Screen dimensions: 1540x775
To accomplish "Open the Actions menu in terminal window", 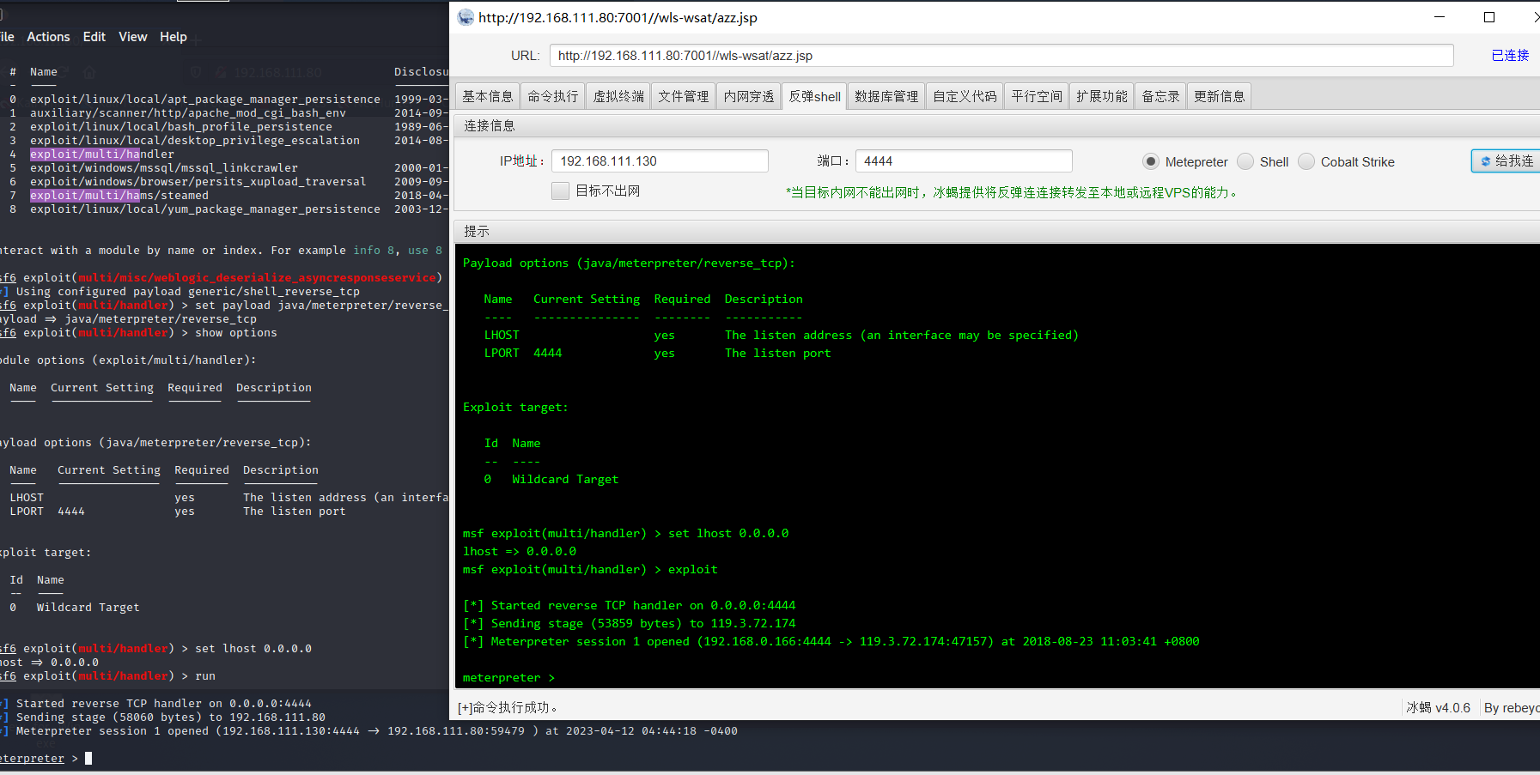I will (48, 37).
